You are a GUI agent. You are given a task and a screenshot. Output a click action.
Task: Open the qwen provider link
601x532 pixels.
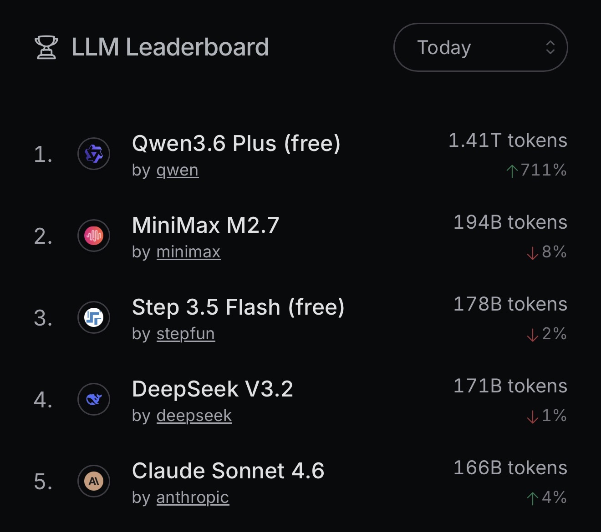pyautogui.click(x=177, y=170)
